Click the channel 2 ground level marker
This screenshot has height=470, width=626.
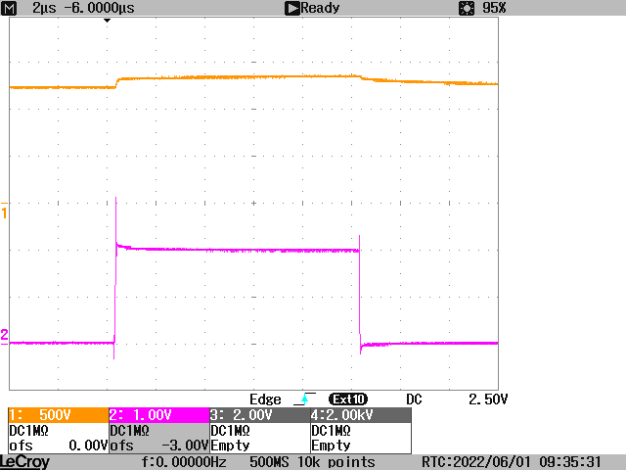coord(4,335)
